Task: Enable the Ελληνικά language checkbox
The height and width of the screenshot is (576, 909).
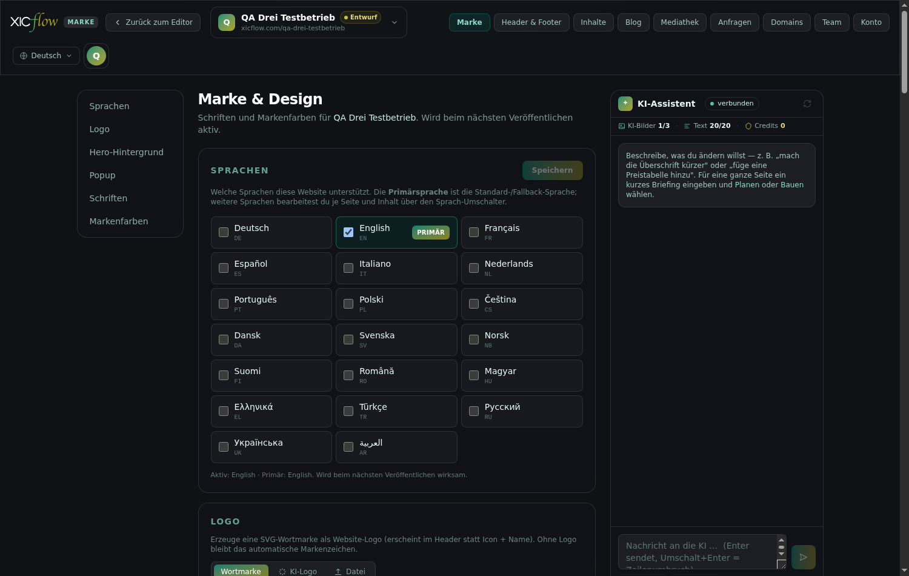Action: pyautogui.click(x=224, y=411)
